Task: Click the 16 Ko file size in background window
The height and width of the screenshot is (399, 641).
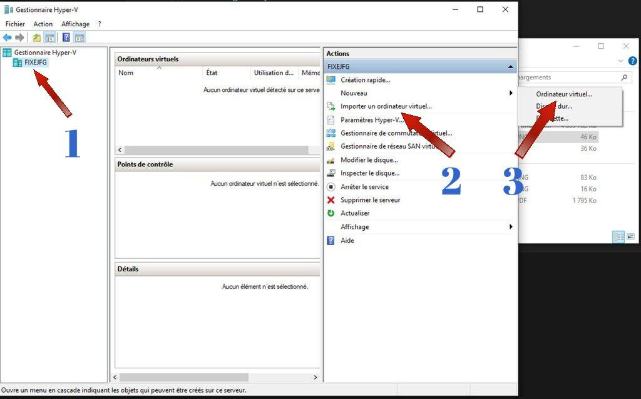Action: coord(588,189)
